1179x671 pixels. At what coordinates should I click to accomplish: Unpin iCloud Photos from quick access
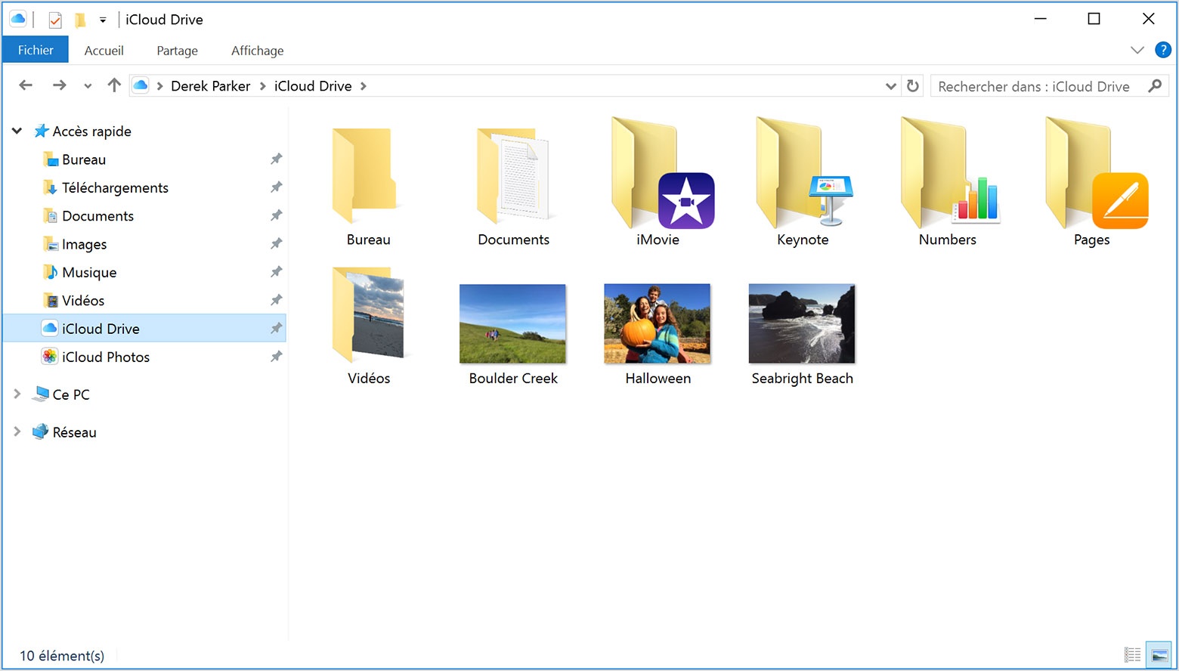click(x=277, y=357)
